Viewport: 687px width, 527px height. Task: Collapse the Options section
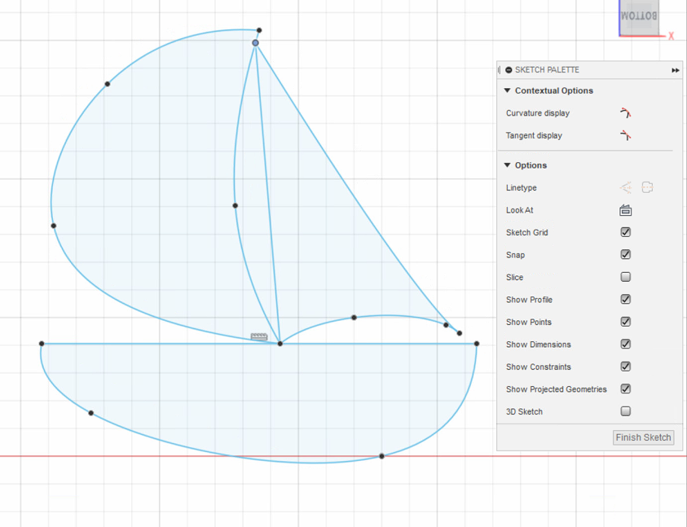coord(508,165)
